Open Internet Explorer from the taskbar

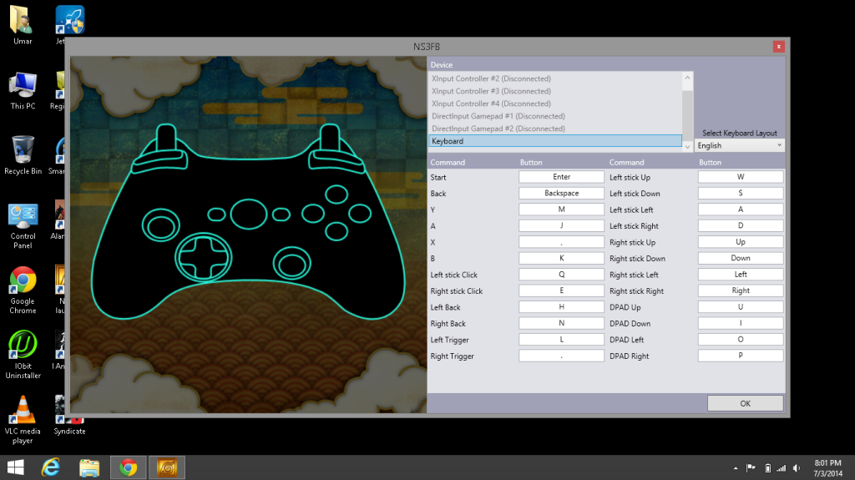pyautogui.click(x=51, y=467)
